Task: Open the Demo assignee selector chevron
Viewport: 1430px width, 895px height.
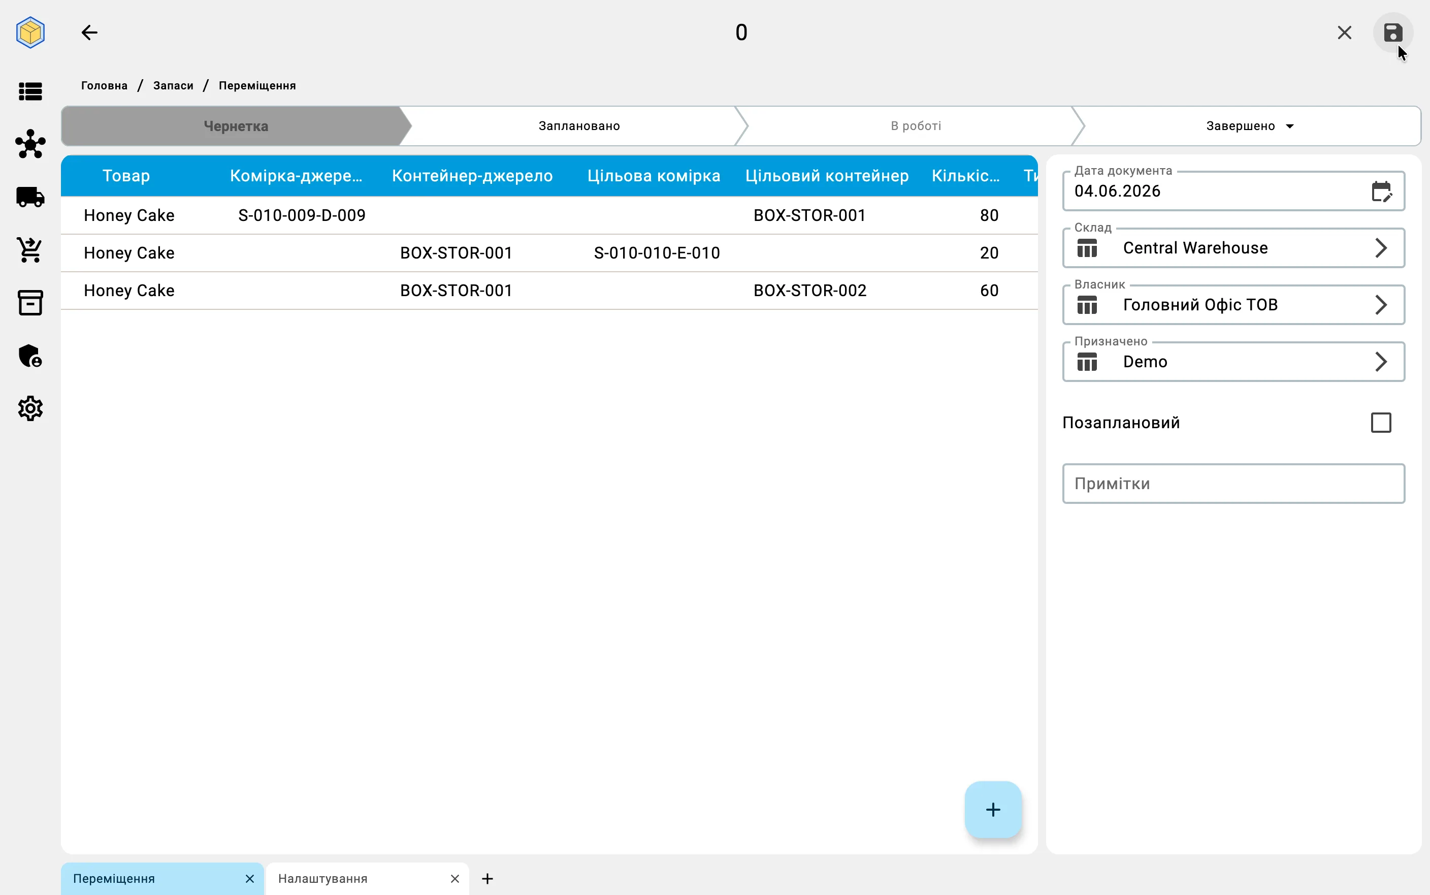Action: [1381, 362]
